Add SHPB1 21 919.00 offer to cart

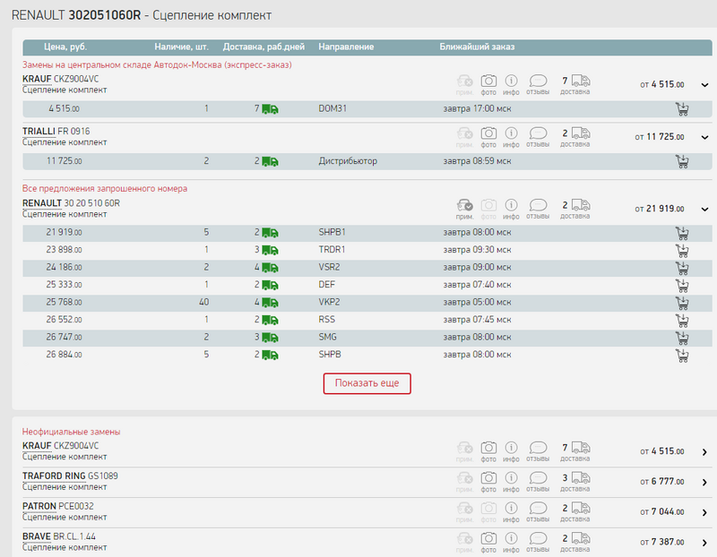click(x=682, y=233)
